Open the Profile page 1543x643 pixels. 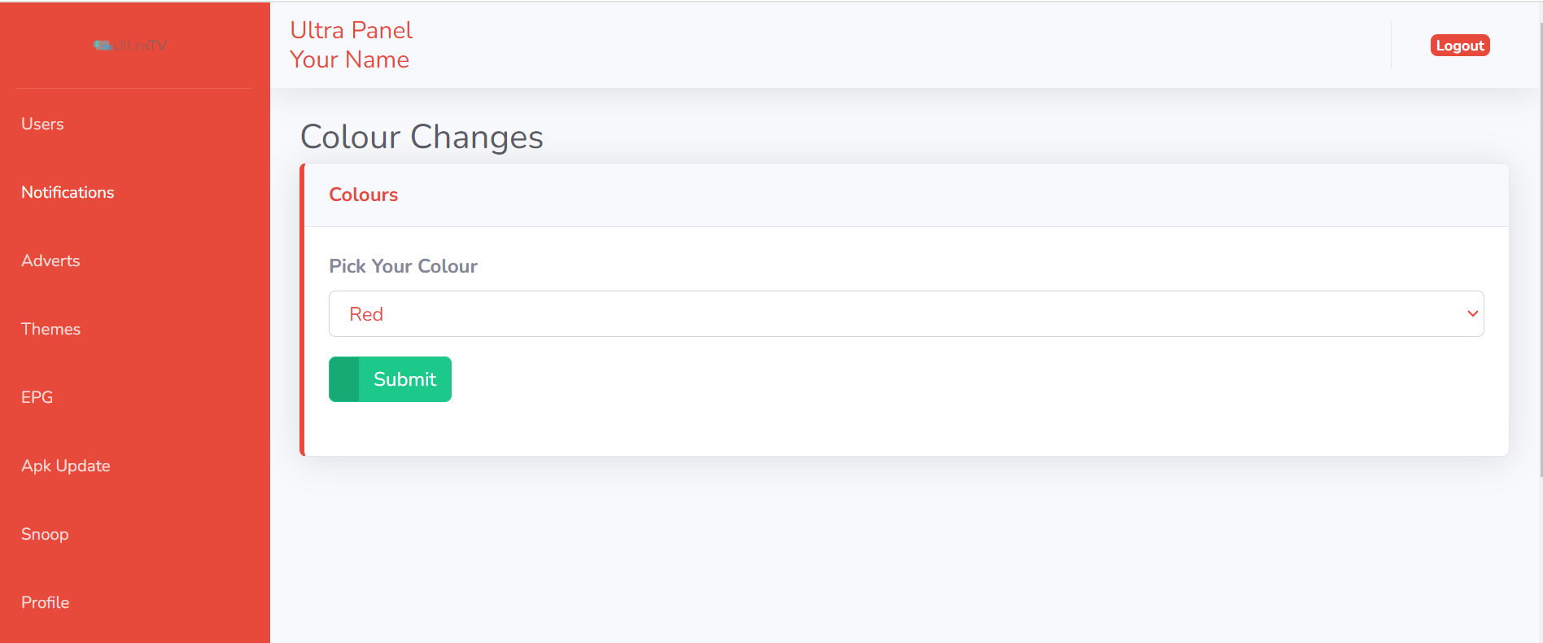tap(45, 602)
